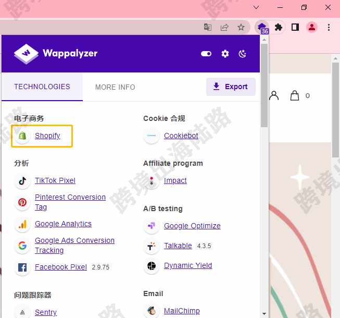Switch to the TECHNOLOGIES tab
This screenshot has width=340, height=318.
tap(42, 87)
